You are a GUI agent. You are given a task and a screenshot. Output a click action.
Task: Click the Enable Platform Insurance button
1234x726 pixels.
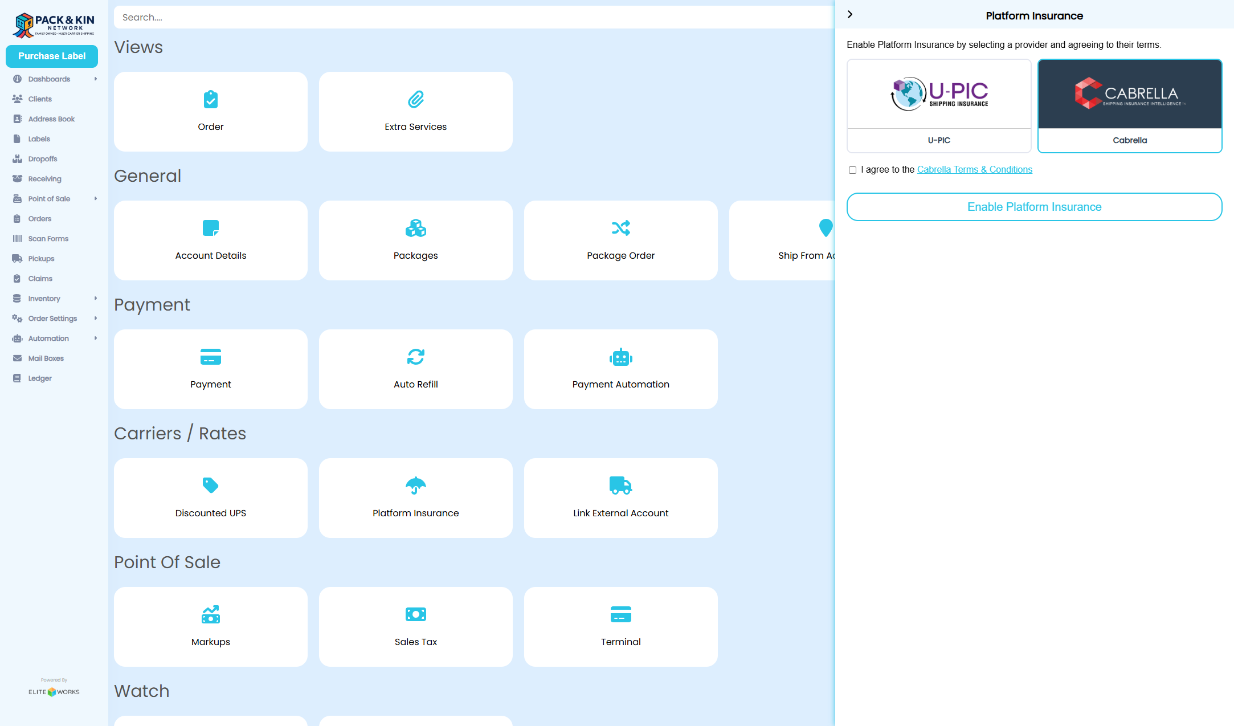point(1034,207)
